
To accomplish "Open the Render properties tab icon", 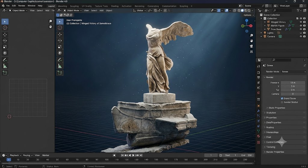I will pyautogui.click(x=258, y=72).
